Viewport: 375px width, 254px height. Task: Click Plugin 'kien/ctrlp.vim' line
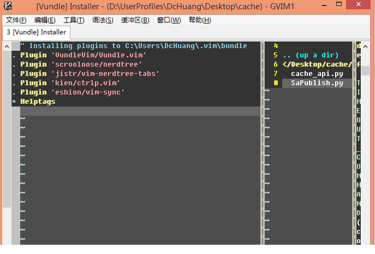70,83
